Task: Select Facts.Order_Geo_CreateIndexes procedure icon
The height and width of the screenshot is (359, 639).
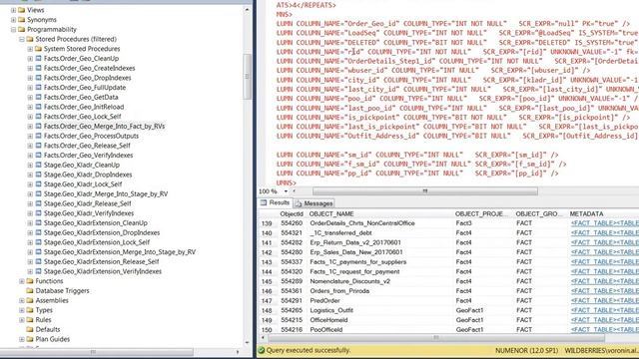Action: pos(39,68)
